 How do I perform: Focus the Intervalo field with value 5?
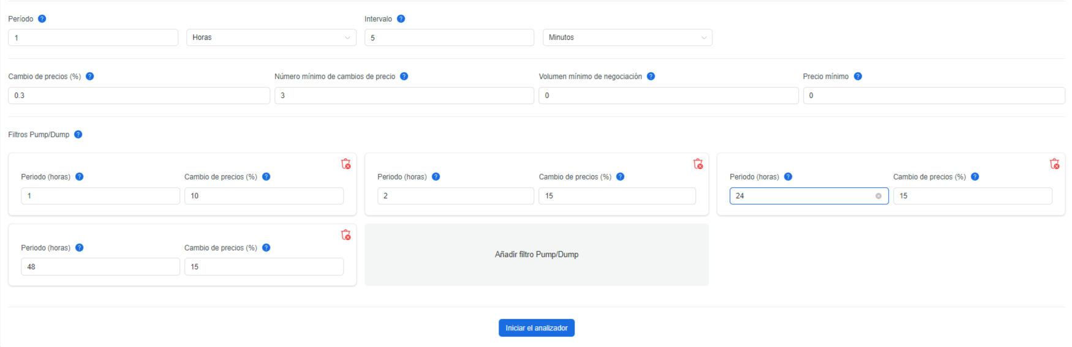[449, 37]
